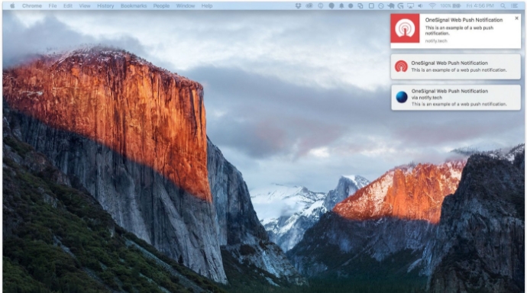This screenshot has width=527, height=293.
Task: Open the File menu
Action: click(x=53, y=5)
